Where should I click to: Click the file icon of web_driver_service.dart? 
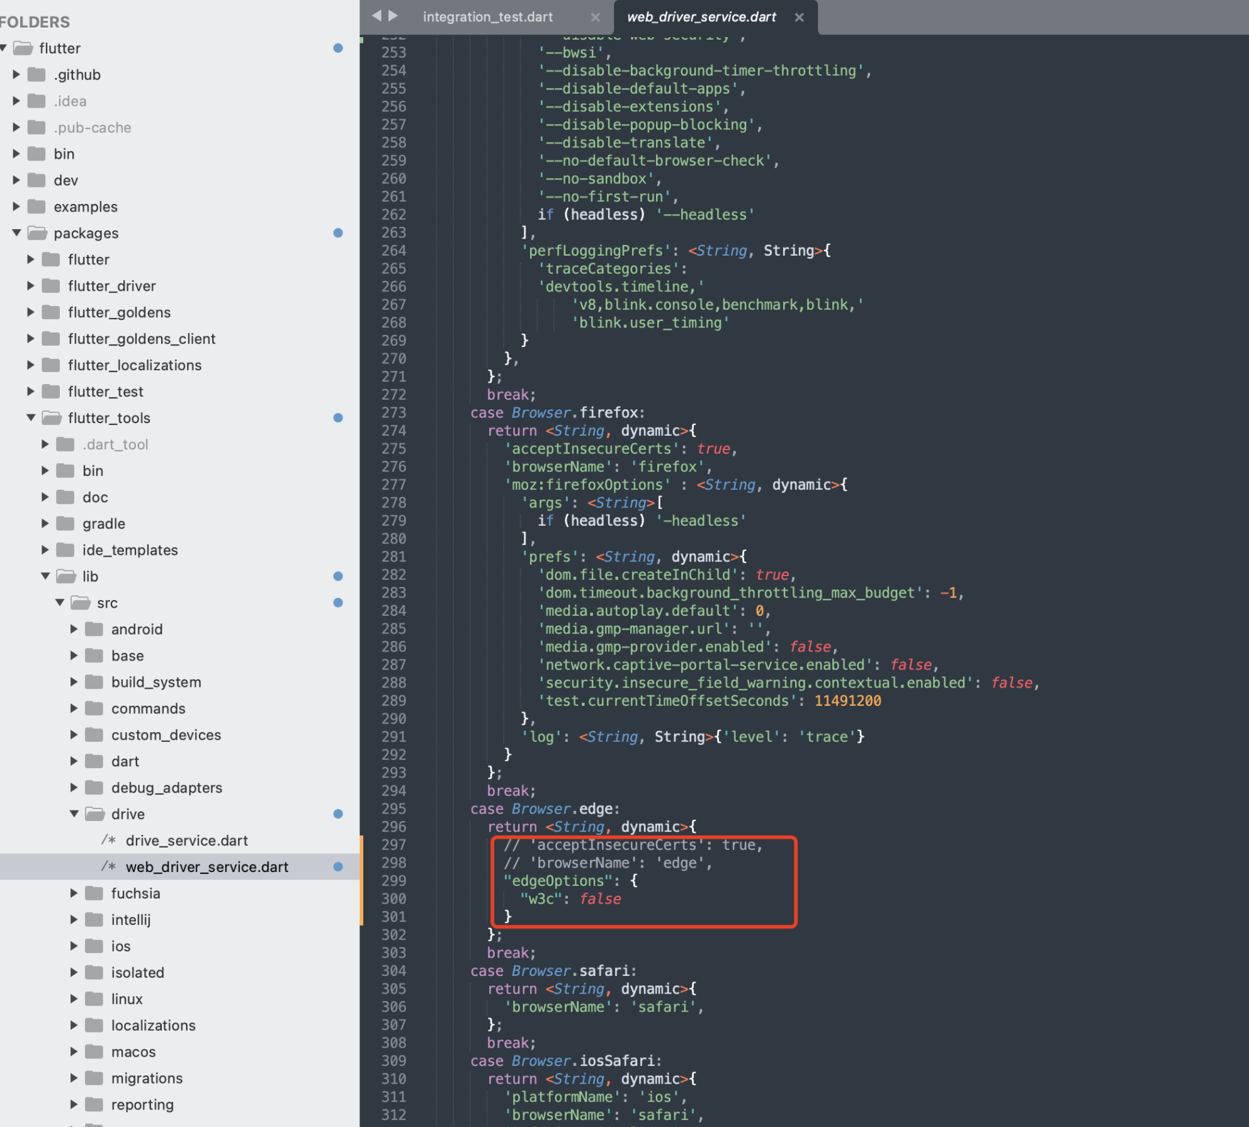(109, 866)
